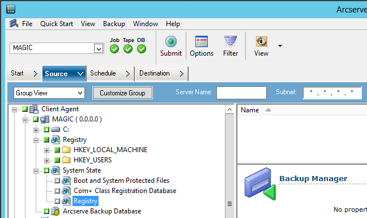Check Boot and System Protected Files box
Viewport: 367px width, 218px height.
57,181
